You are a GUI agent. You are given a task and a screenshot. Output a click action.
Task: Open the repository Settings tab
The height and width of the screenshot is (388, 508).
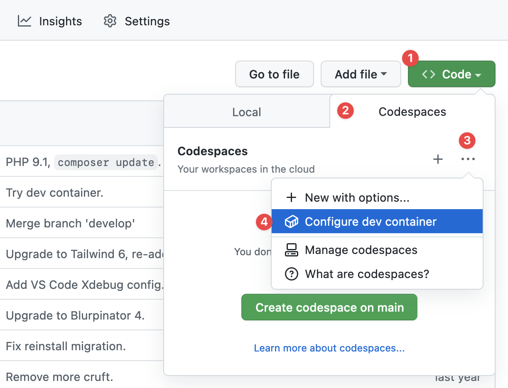[137, 21]
